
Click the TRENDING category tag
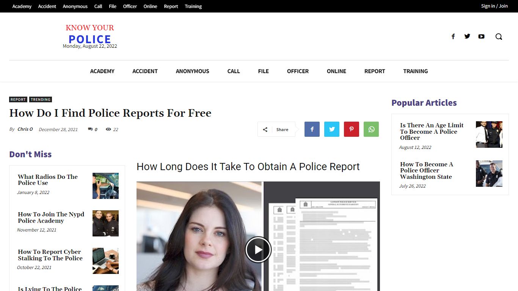pos(41,99)
